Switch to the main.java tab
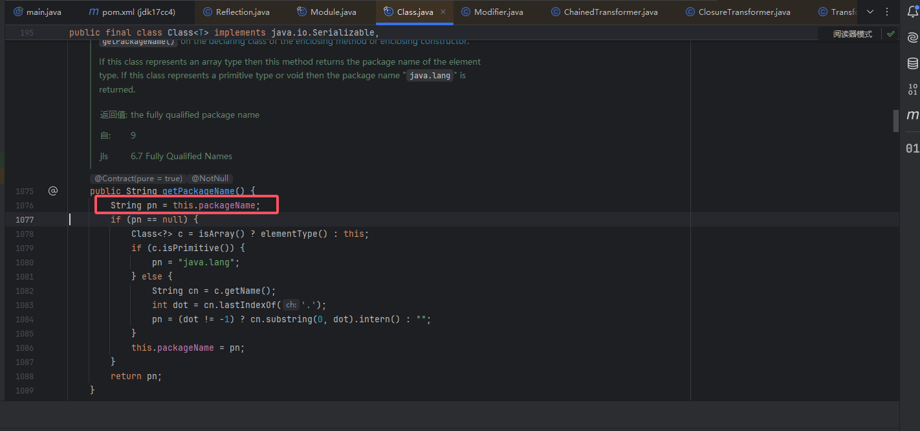Viewport: 920px width, 431px height. (38, 12)
